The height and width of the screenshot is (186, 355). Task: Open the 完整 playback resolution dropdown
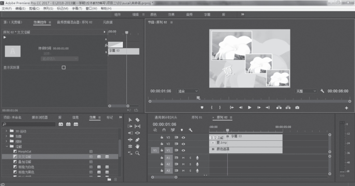306,91
